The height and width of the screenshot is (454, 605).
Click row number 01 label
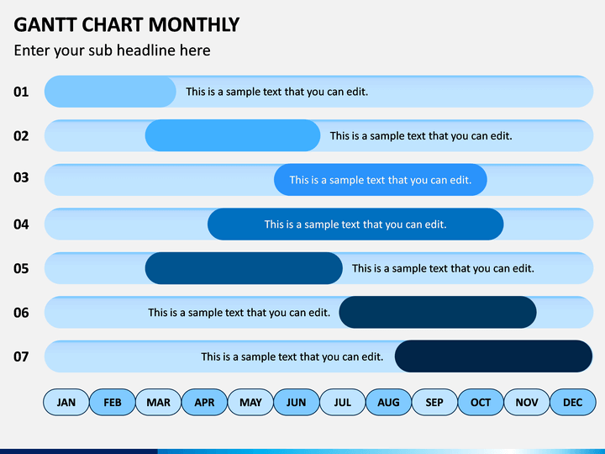click(x=21, y=92)
